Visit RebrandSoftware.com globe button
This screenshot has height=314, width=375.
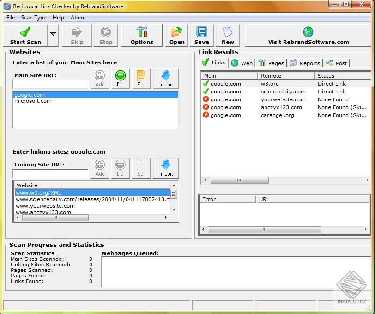click(308, 36)
